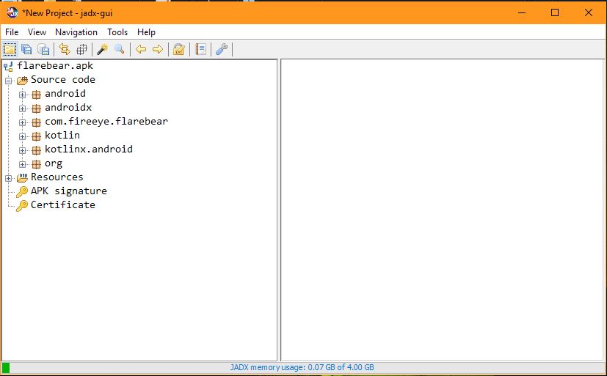The width and height of the screenshot is (607, 376).
Task: Go back with the left arrow icon
Action: (141, 49)
